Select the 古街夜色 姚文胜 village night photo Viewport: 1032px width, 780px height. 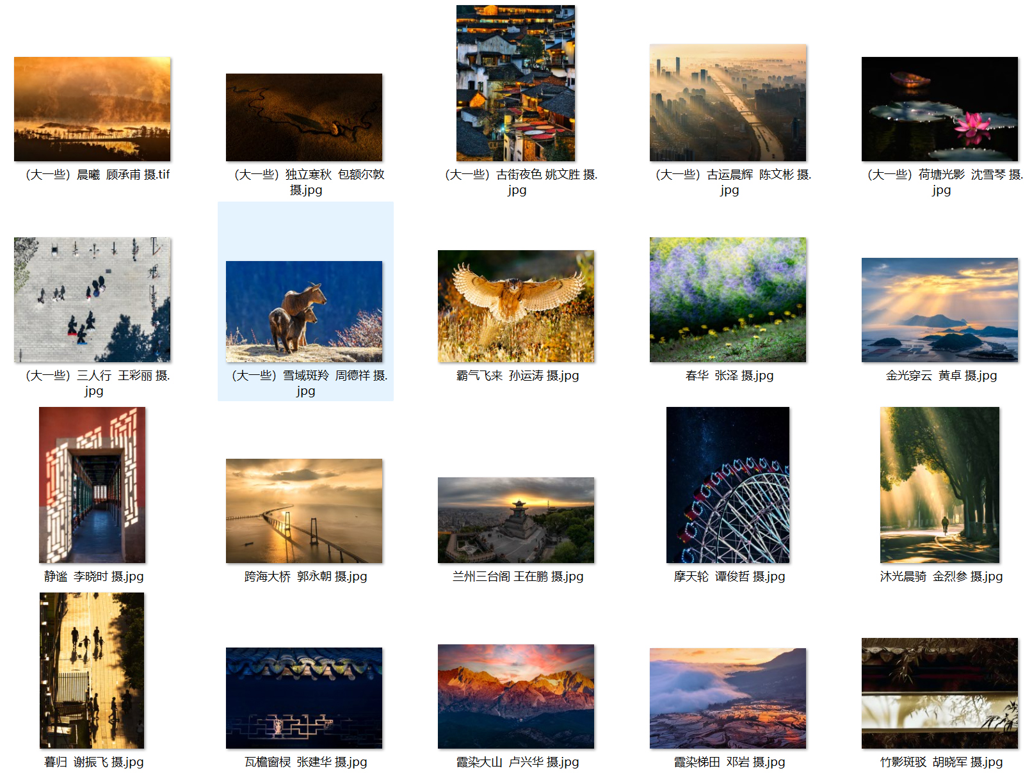tap(515, 83)
